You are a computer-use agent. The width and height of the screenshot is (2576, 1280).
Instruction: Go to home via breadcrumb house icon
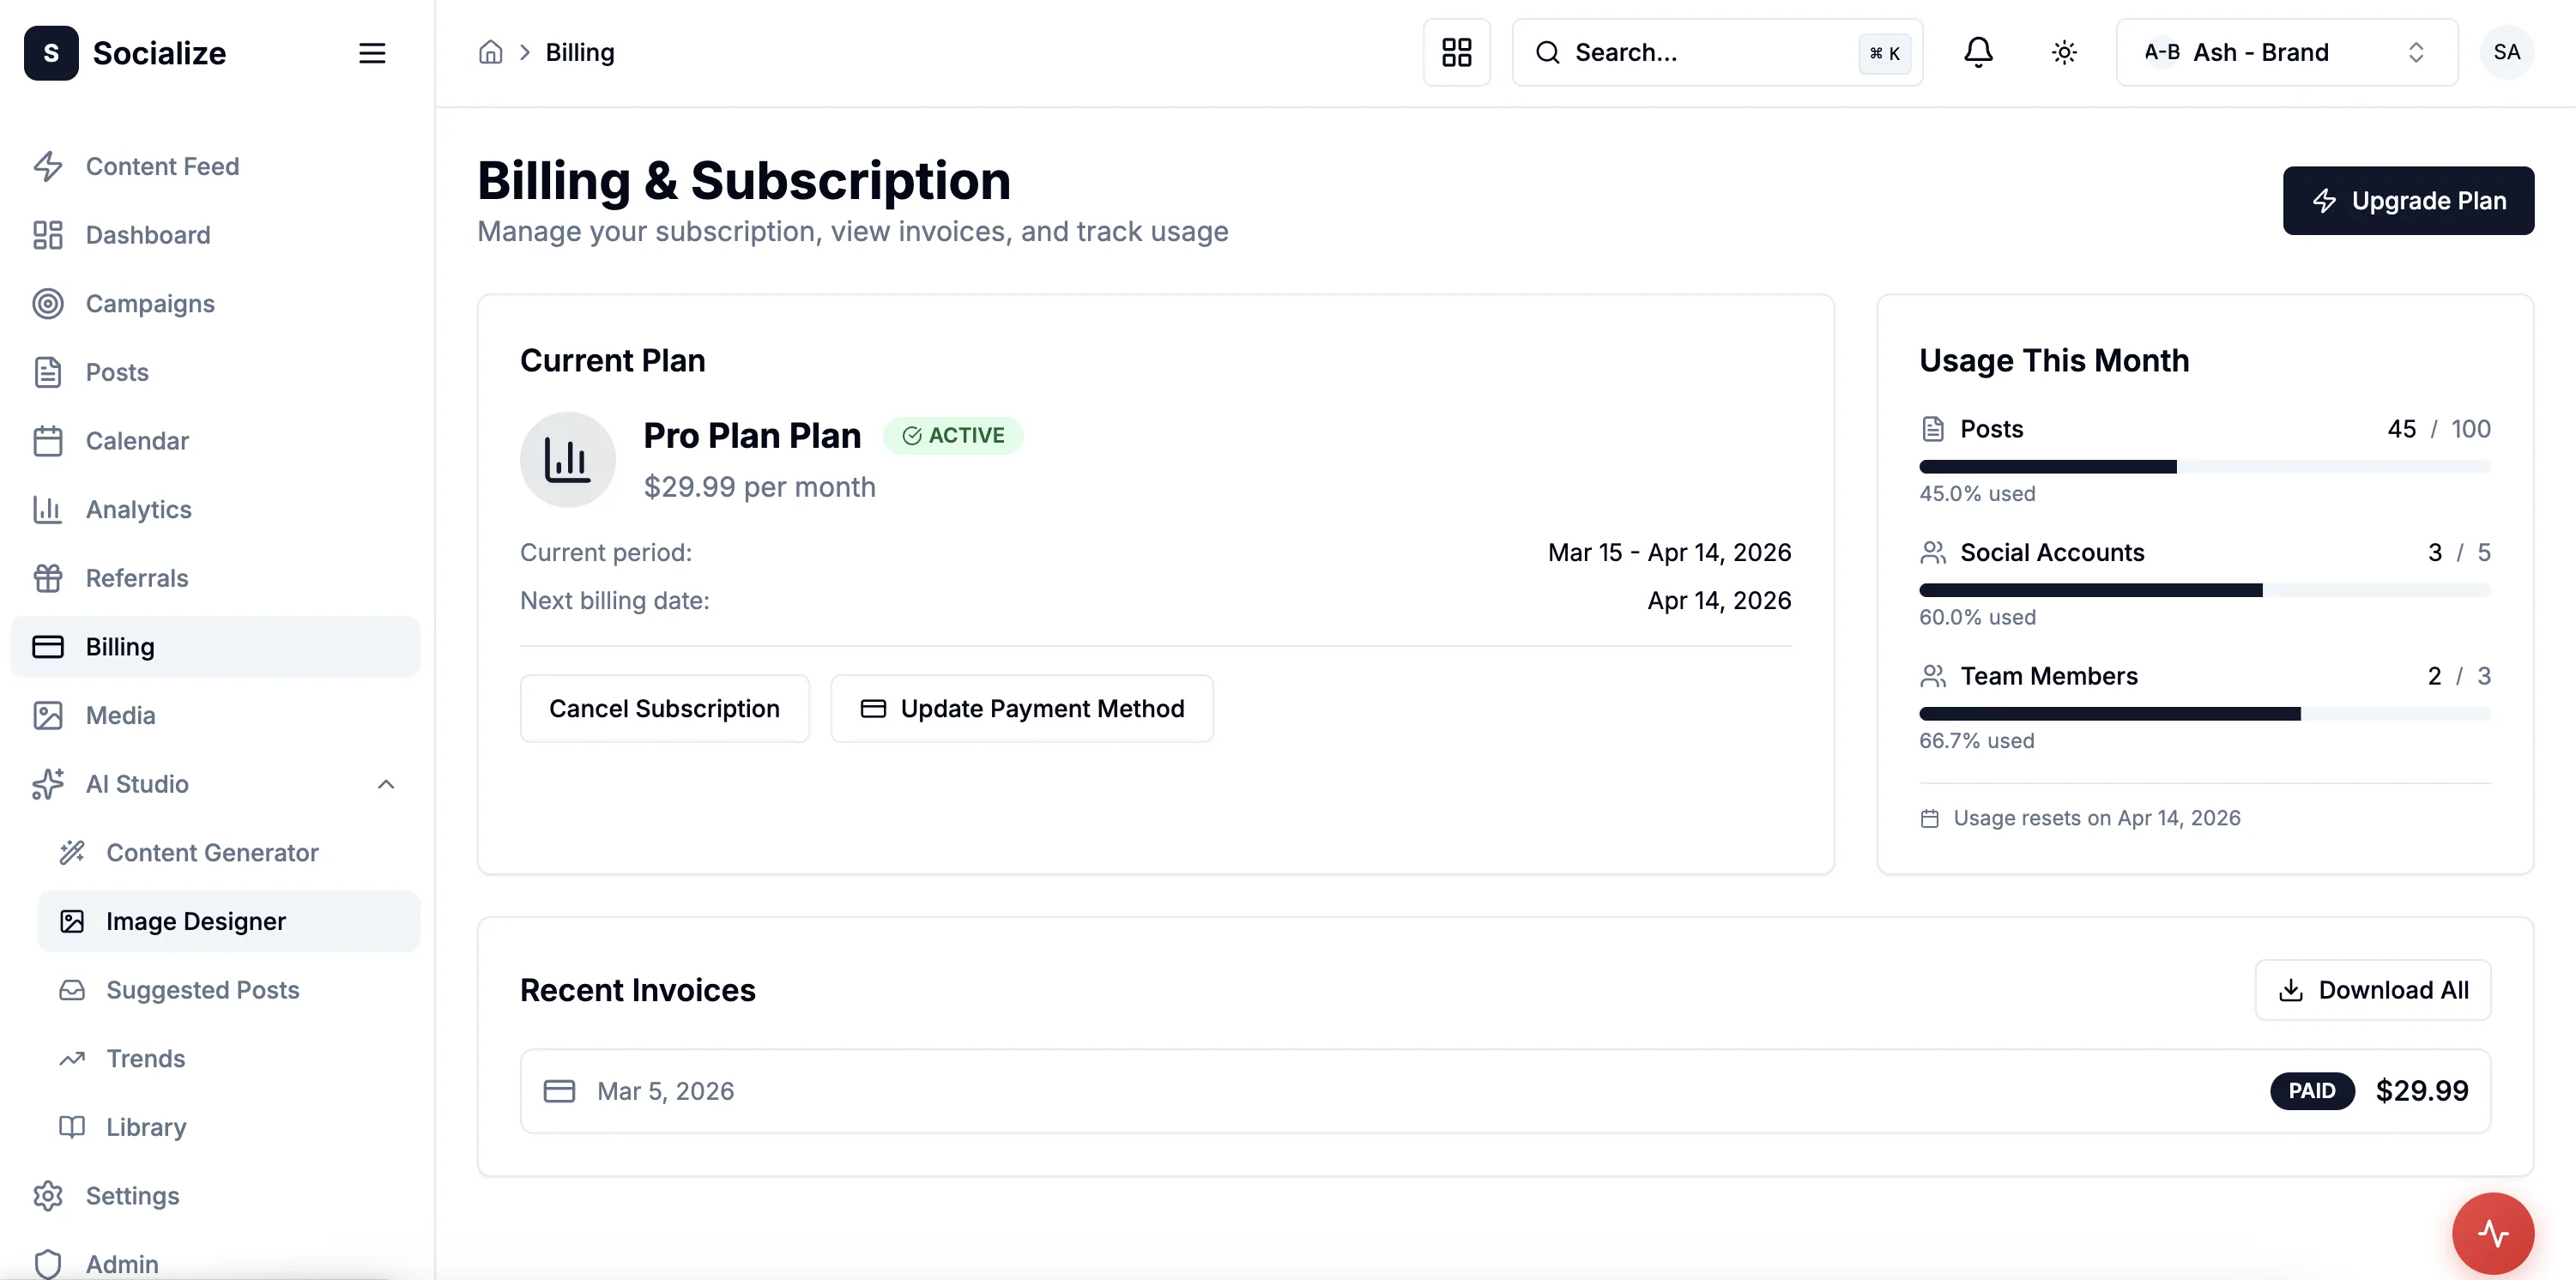490,52
